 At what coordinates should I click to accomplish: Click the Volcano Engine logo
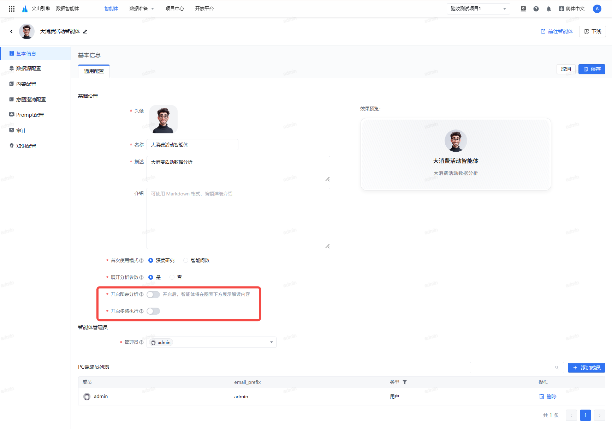pyautogui.click(x=25, y=9)
